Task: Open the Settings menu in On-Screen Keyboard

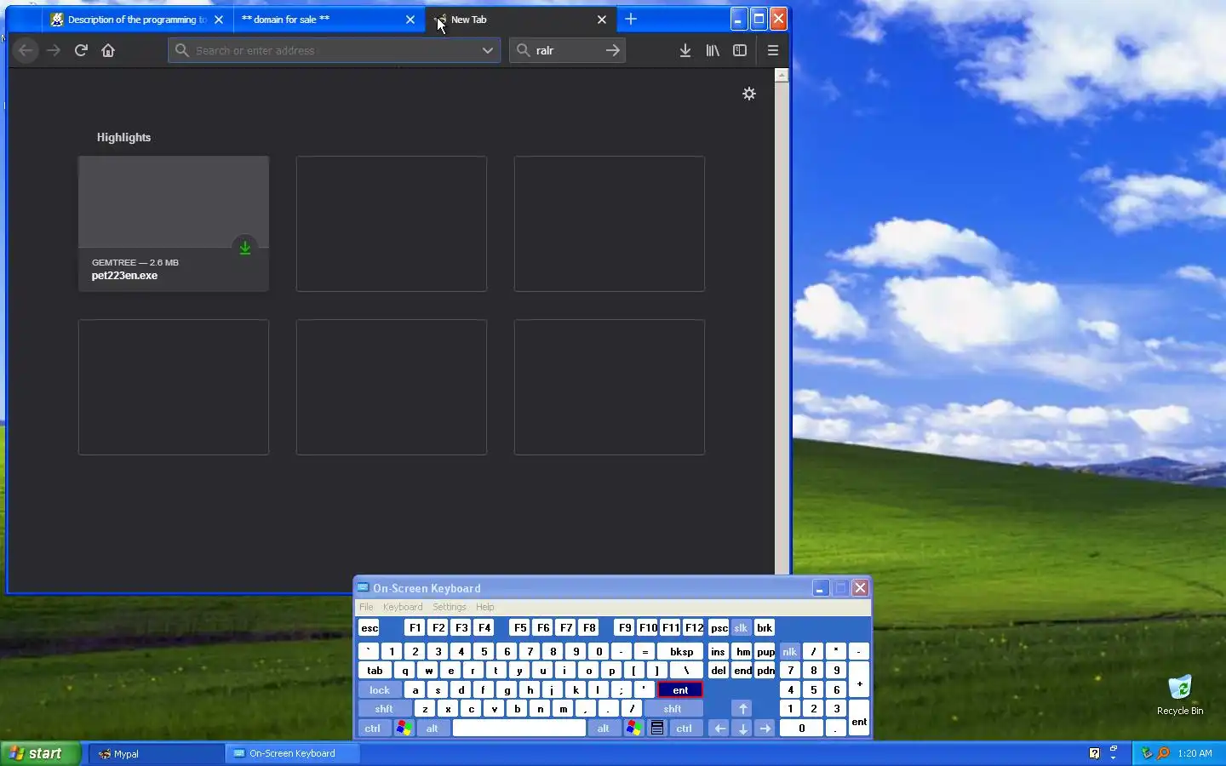Action: (450, 607)
